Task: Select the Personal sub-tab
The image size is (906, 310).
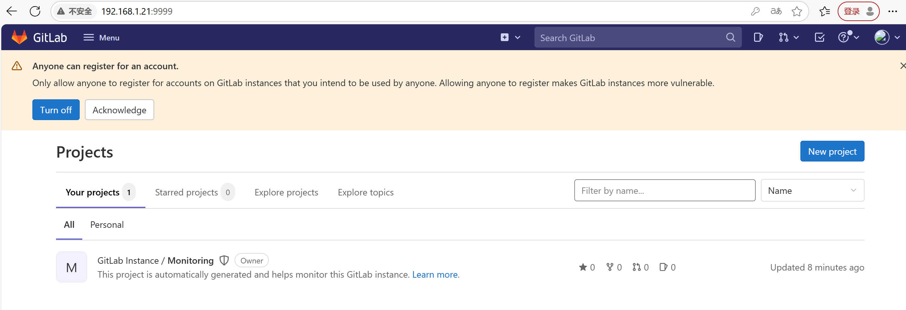Action: pos(107,225)
